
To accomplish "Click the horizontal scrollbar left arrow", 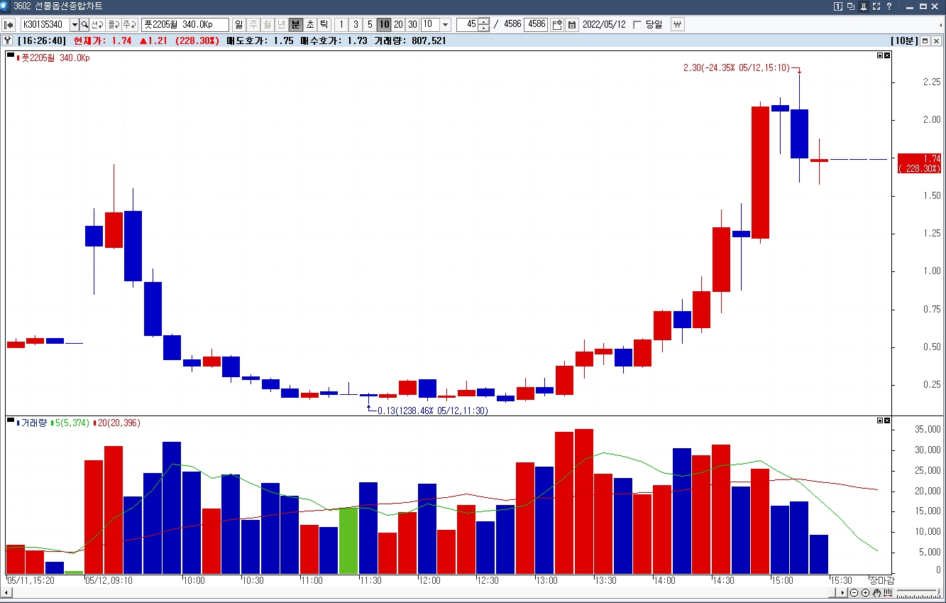I will [6, 593].
